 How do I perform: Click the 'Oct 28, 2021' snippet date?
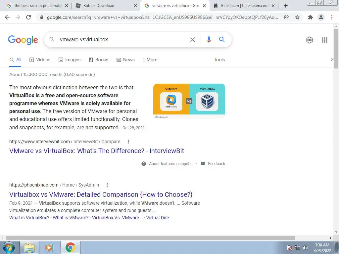pos(133,128)
